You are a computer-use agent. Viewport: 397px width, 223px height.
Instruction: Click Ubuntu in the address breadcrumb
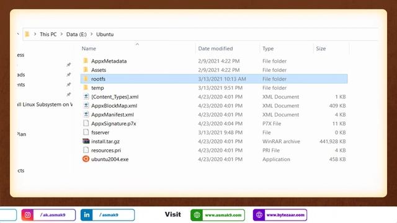point(105,34)
